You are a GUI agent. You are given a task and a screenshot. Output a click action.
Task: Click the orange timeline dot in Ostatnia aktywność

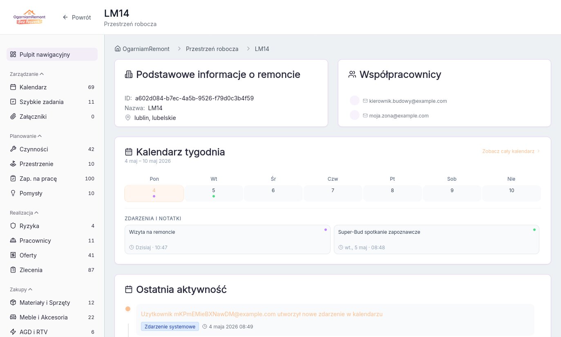(128, 309)
